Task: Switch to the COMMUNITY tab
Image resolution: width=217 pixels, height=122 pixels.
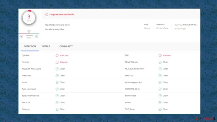Action: 66,47
